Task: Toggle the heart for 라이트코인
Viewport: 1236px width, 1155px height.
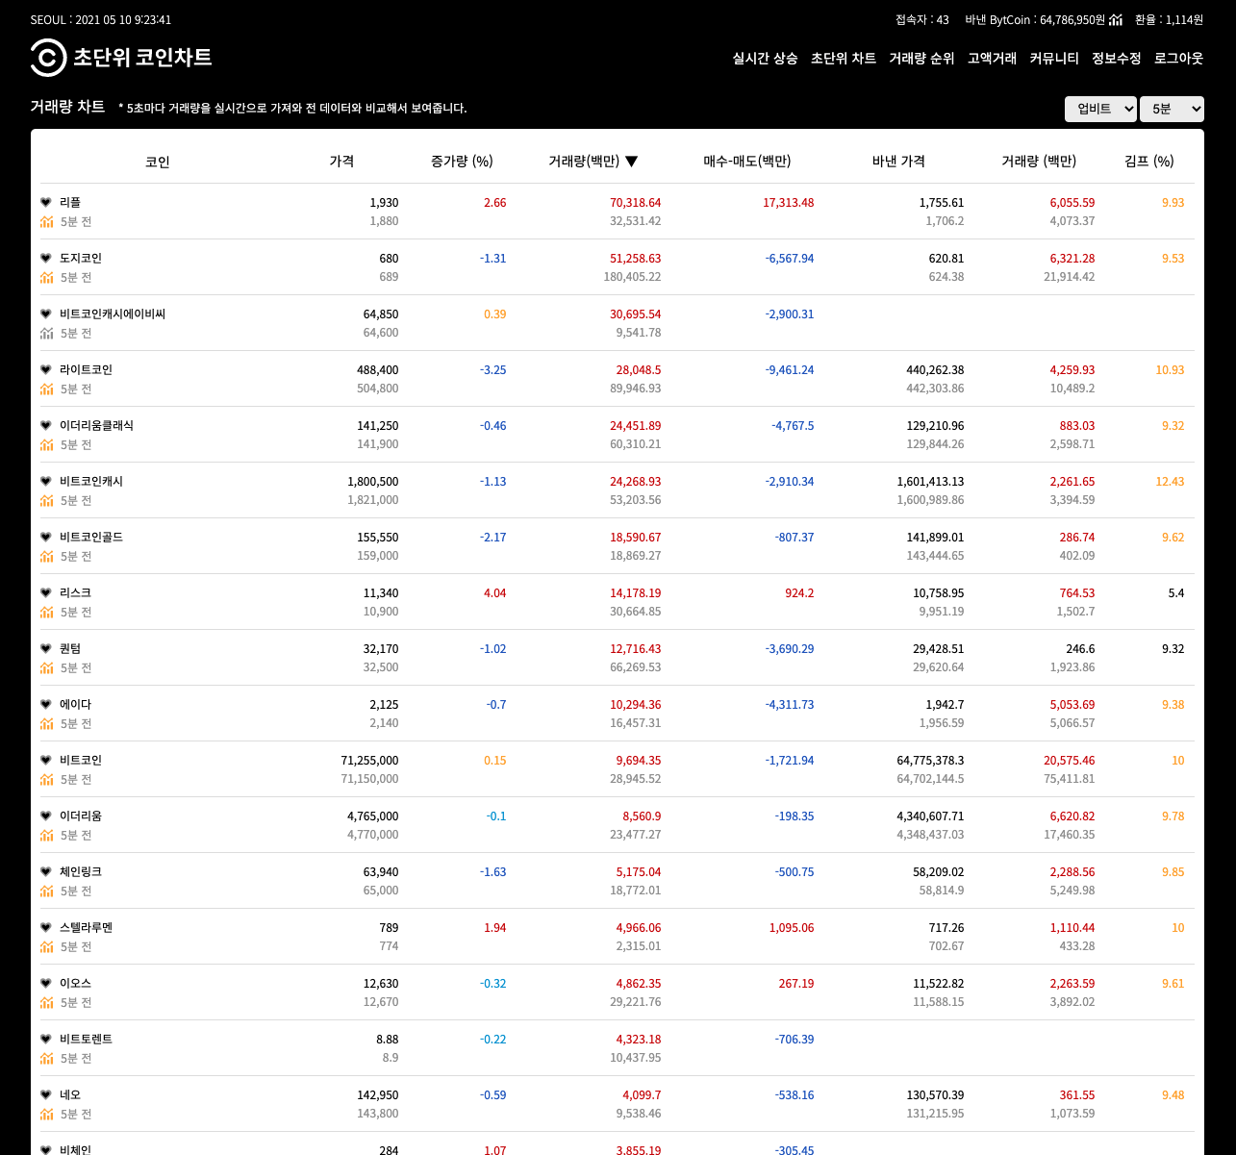Action: [46, 369]
